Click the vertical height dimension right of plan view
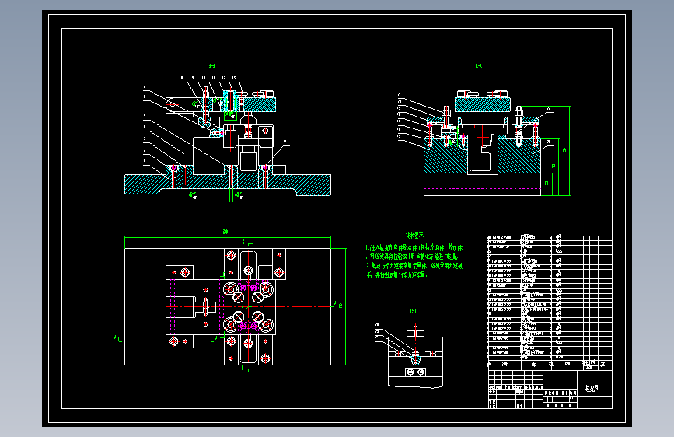The height and width of the screenshot is (437, 674). click(341, 306)
